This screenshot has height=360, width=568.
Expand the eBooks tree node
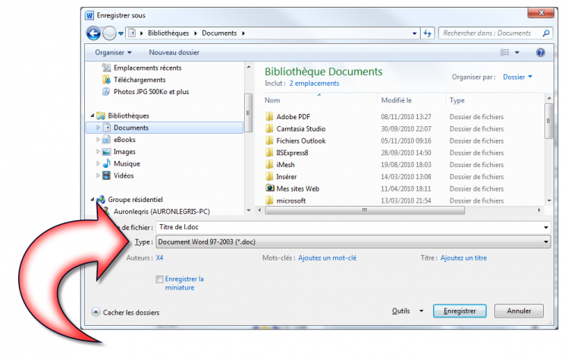[x=98, y=140]
